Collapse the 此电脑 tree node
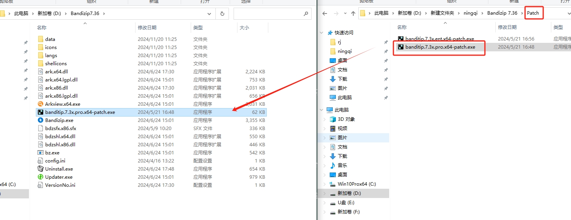This screenshot has height=220, width=571. tap(322, 110)
